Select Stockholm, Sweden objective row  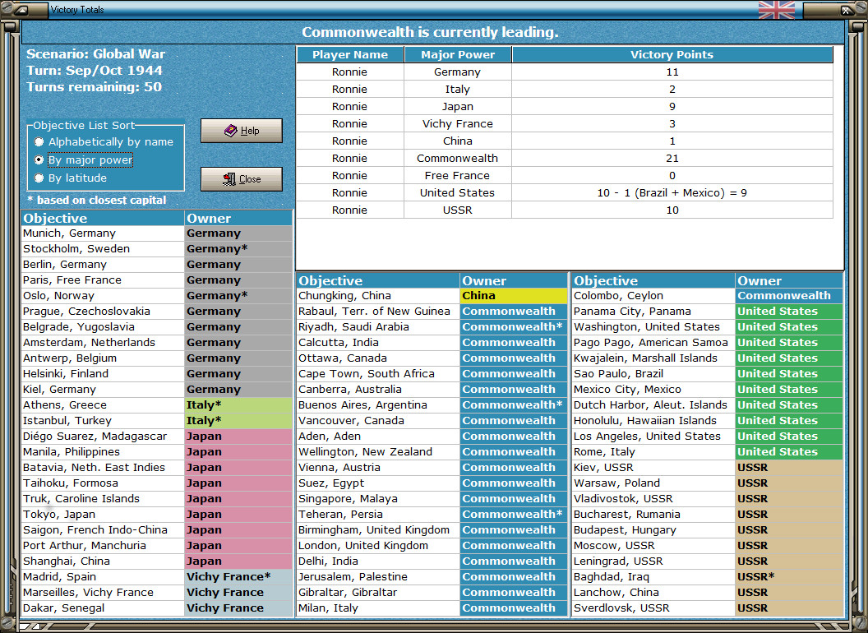pyautogui.click(x=157, y=248)
